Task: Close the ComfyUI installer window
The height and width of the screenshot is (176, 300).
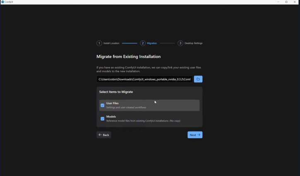Action: 295,2
